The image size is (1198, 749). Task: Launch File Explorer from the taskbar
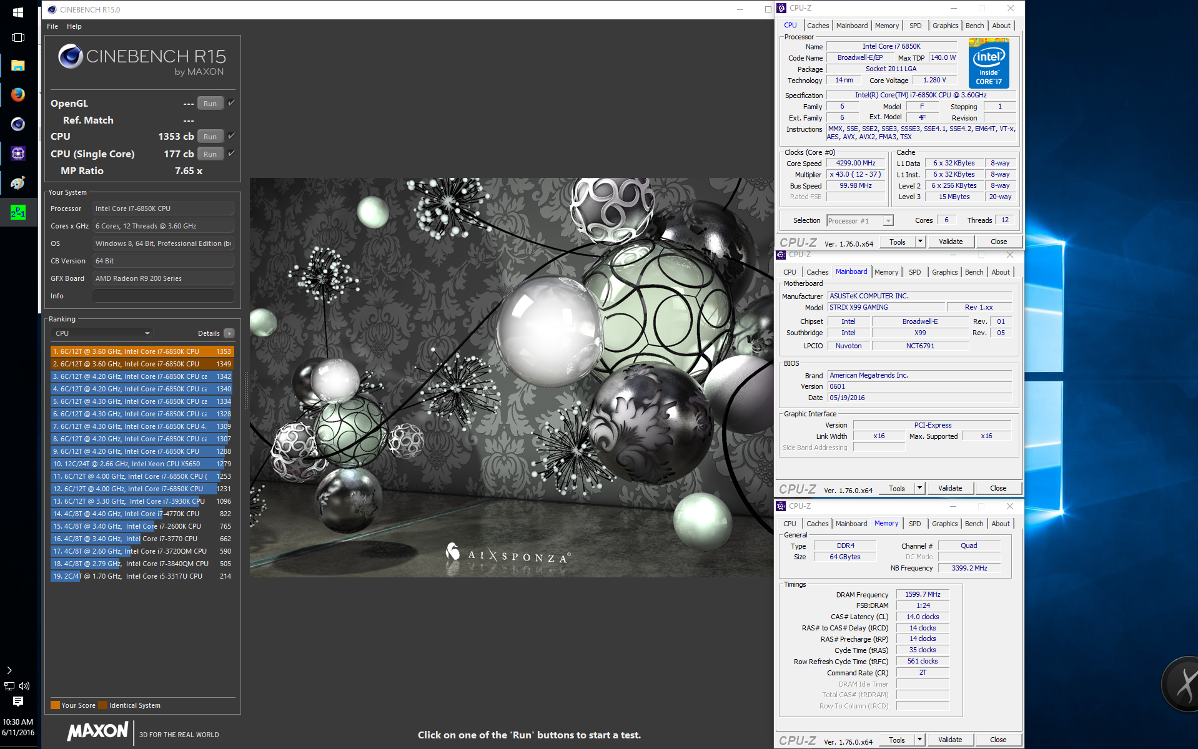coord(18,66)
